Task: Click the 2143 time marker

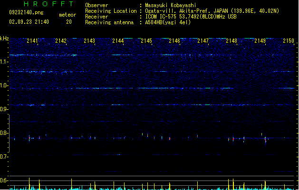Action: click(x=89, y=41)
